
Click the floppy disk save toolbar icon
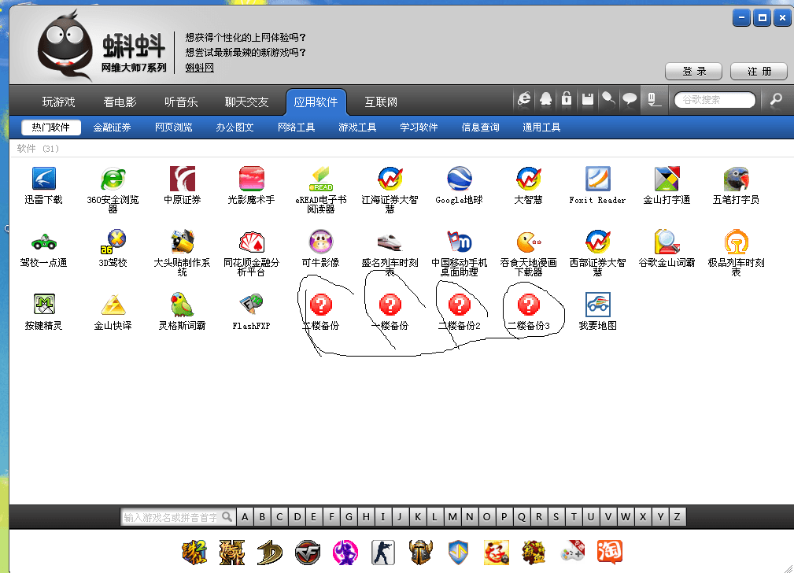point(587,99)
